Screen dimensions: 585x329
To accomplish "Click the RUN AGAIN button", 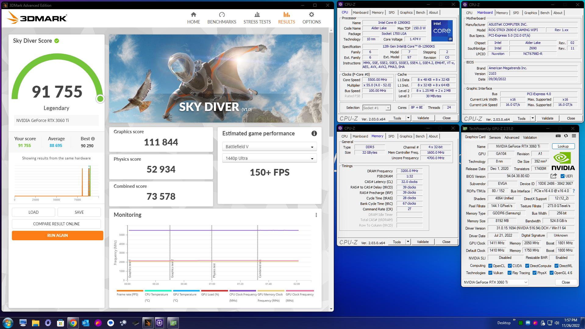I will point(58,235).
